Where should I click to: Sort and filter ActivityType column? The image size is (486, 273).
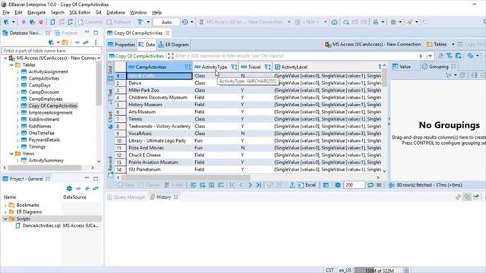click(x=234, y=67)
